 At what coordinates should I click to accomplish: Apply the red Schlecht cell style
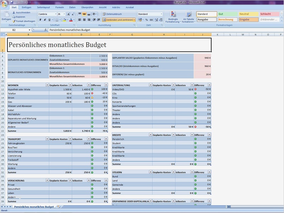269,14
